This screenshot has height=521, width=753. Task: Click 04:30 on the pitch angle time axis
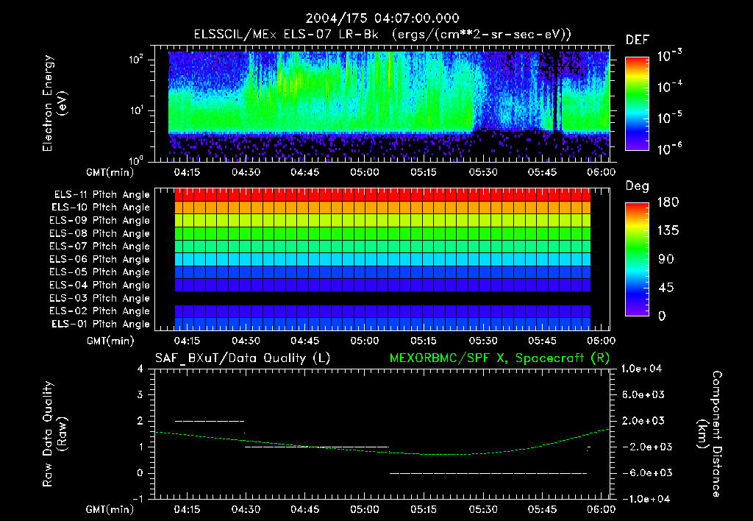tap(246, 341)
